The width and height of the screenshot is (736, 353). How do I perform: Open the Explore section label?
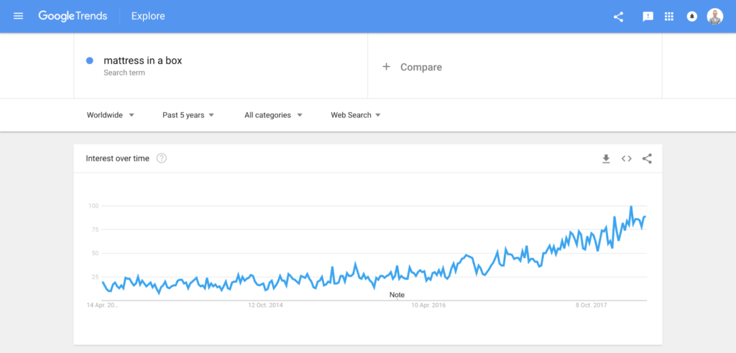(x=147, y=16)
